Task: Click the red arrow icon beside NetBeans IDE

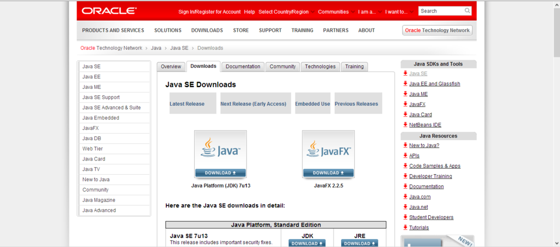Action: pos(405,125)
